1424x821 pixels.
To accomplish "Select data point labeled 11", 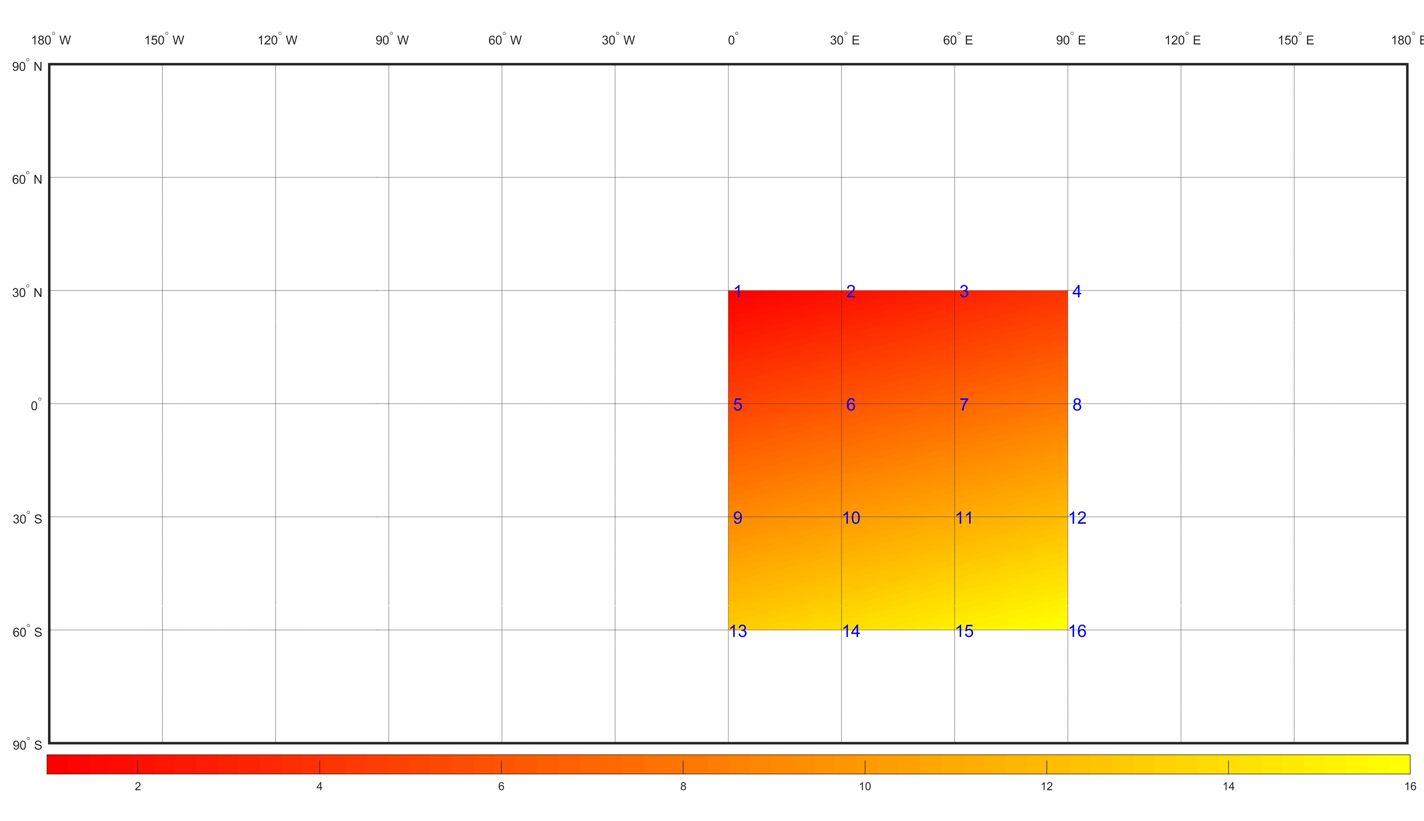I will [x=965, y=518].
